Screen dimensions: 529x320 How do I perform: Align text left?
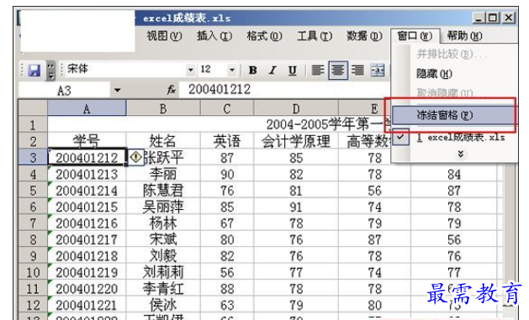(318, 71)
